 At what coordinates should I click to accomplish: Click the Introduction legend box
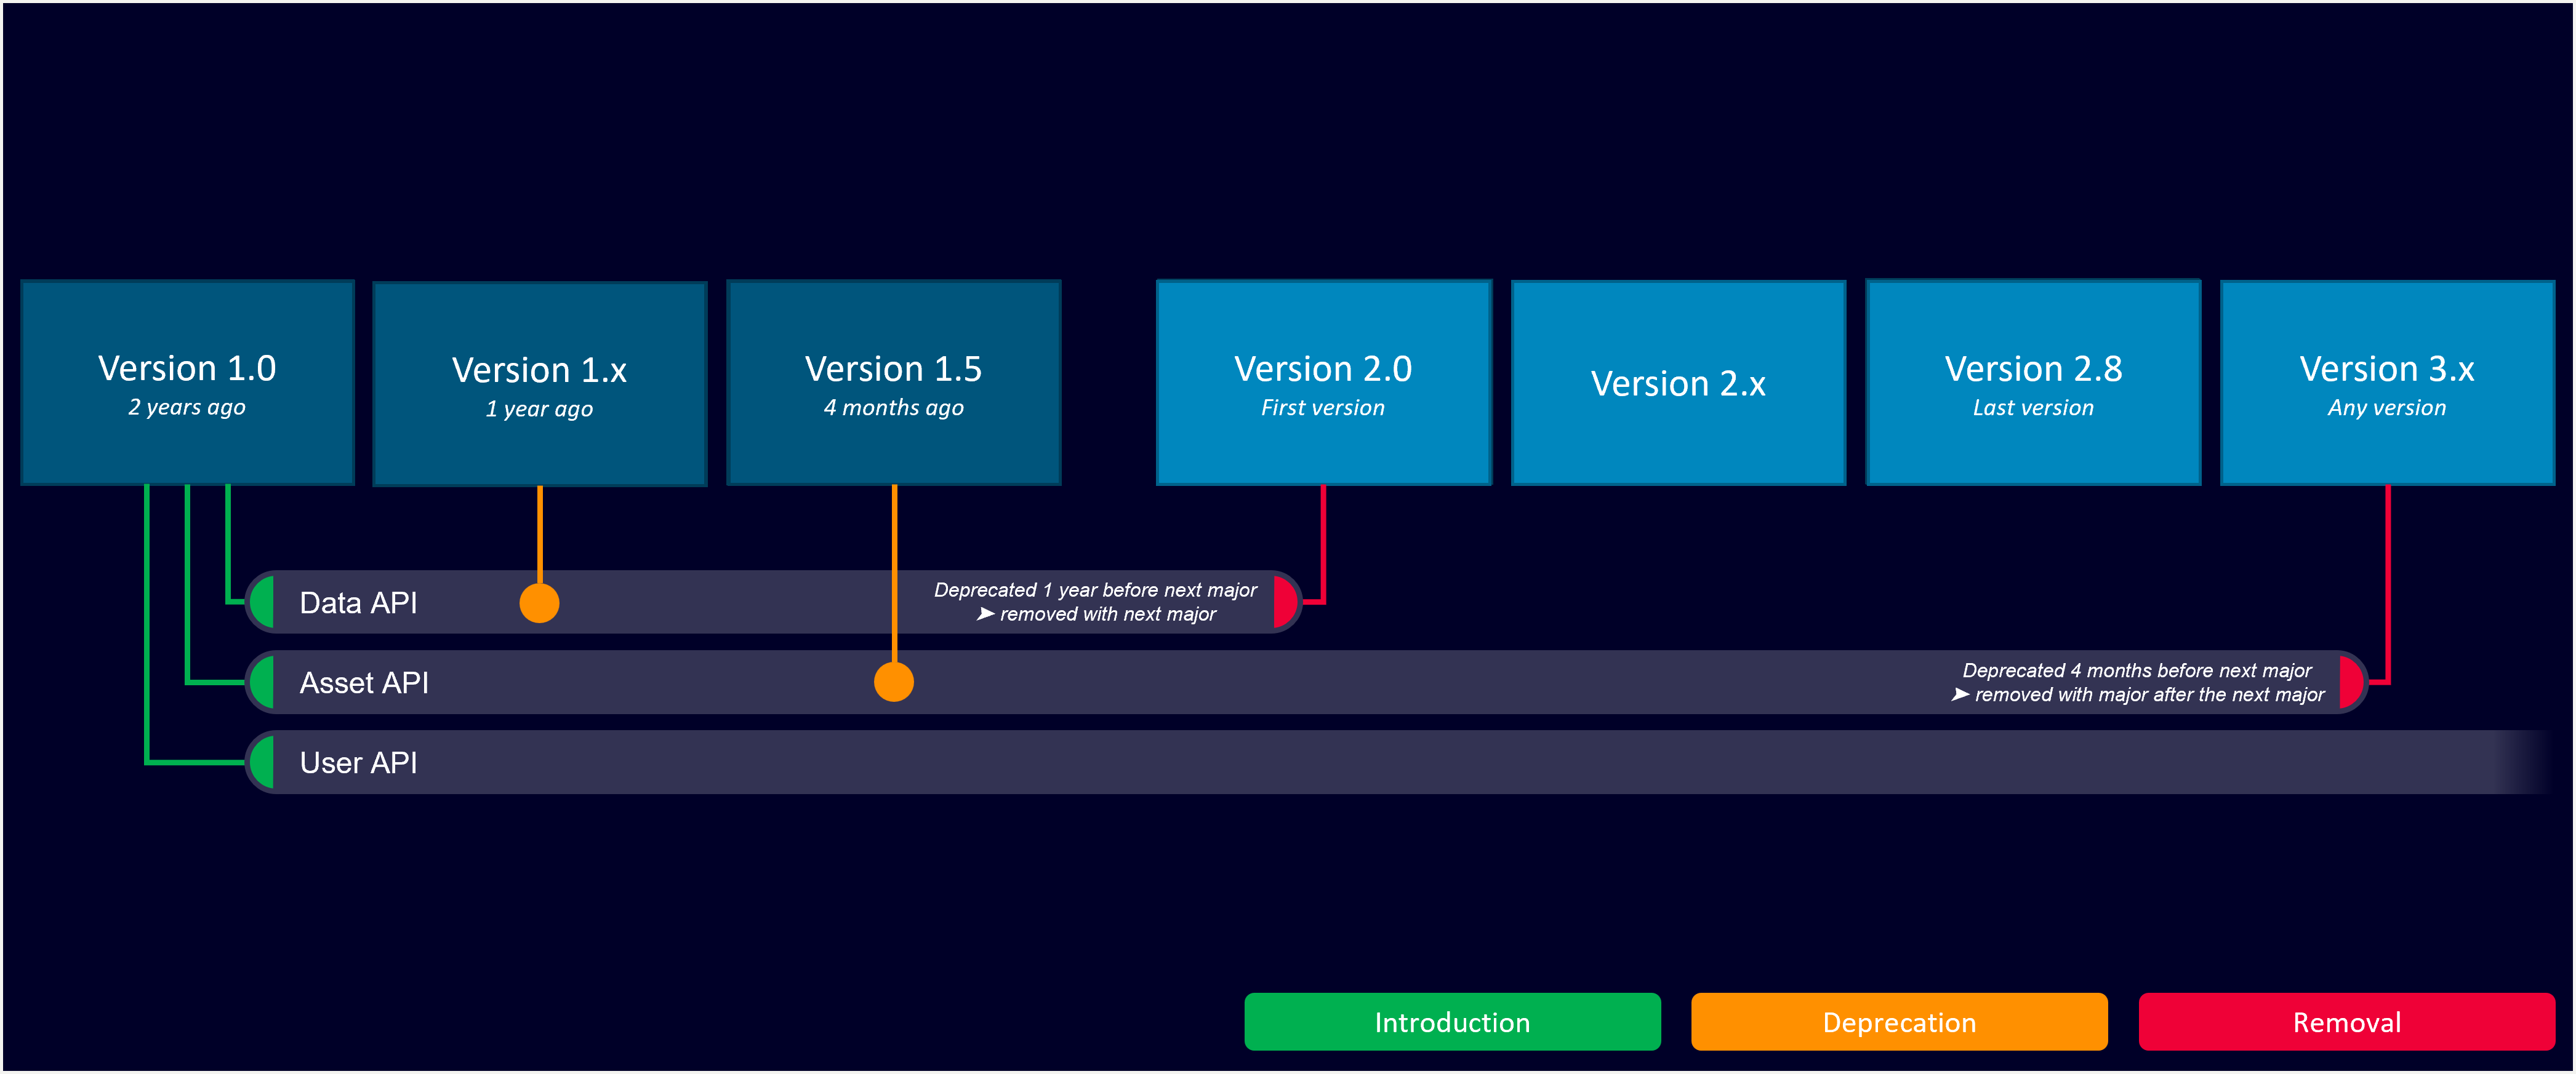point(1452,1021)
